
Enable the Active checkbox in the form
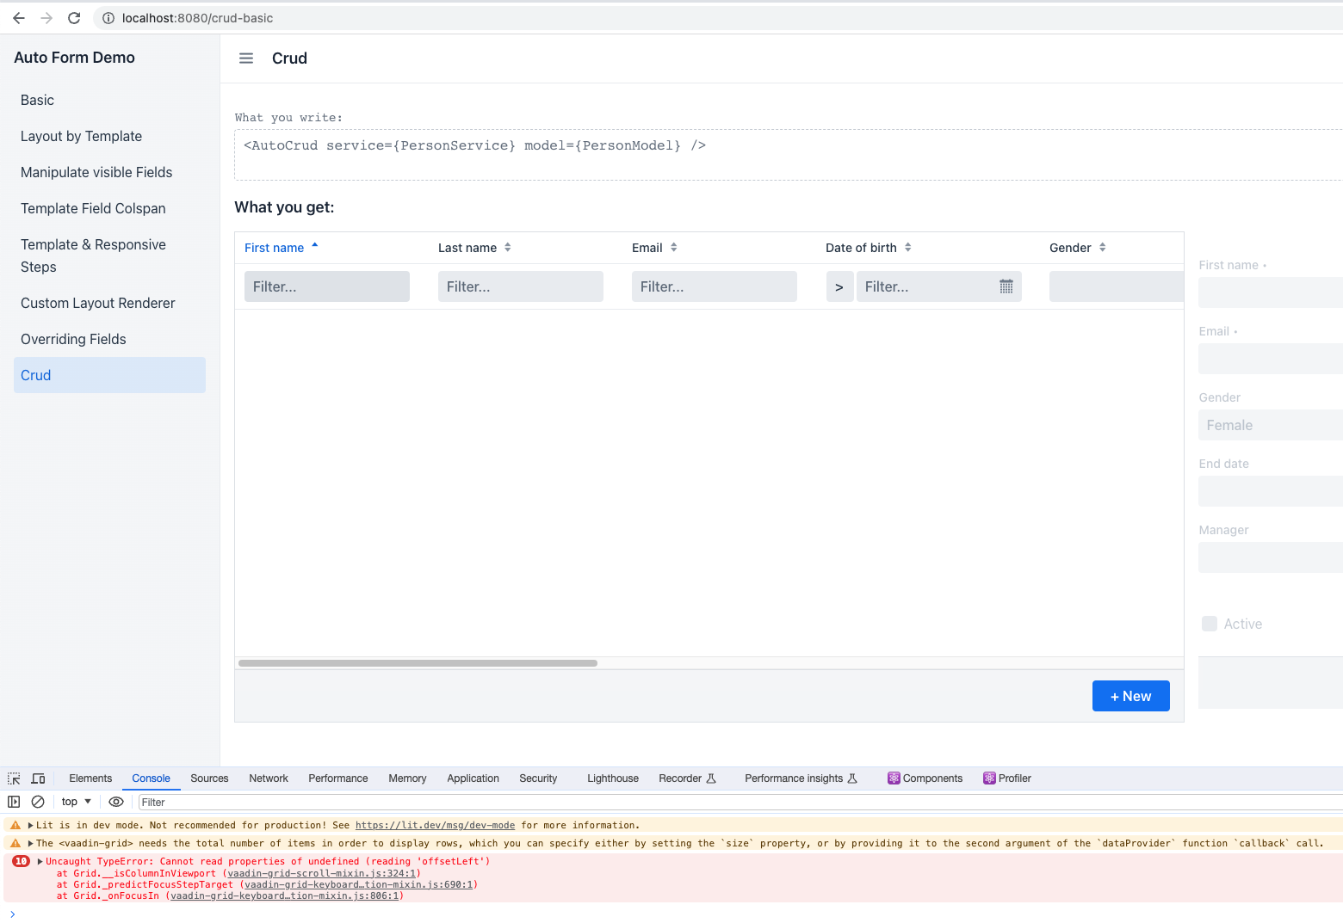1210,623
